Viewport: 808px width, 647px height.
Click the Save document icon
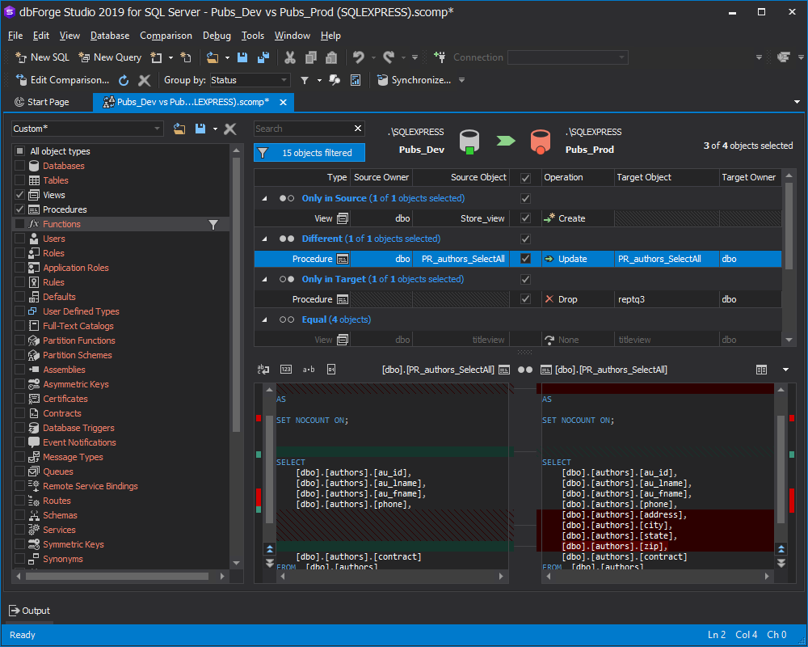point(242,57)
